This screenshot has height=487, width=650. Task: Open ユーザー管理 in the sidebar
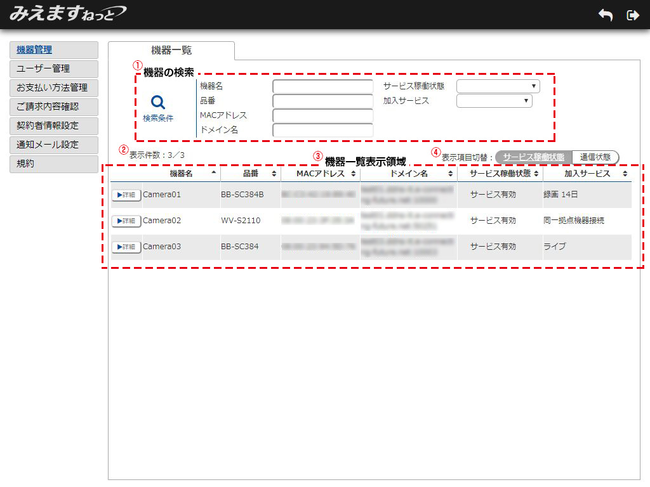(x=54, y=68)
